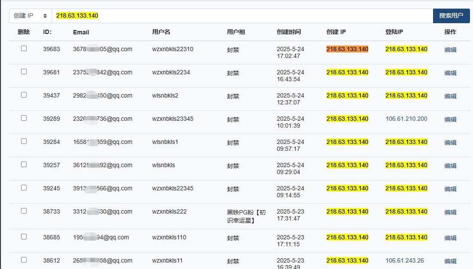
Task: Open 编辑 for user ID 39437
Action: click(450, 96)
